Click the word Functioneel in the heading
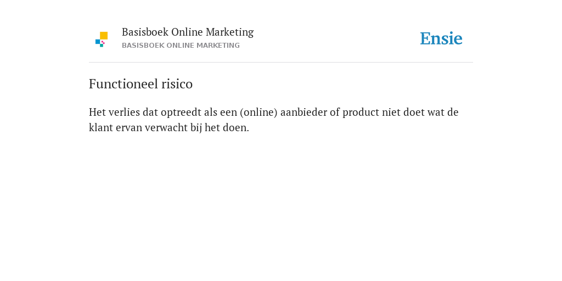 [123, 84]
